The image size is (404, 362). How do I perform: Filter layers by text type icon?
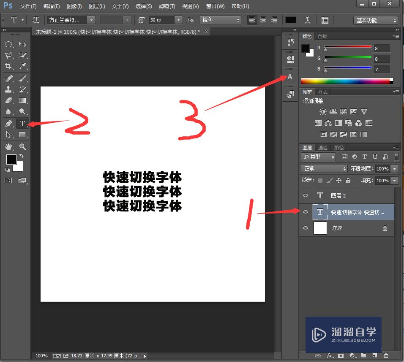coord(364,157)
